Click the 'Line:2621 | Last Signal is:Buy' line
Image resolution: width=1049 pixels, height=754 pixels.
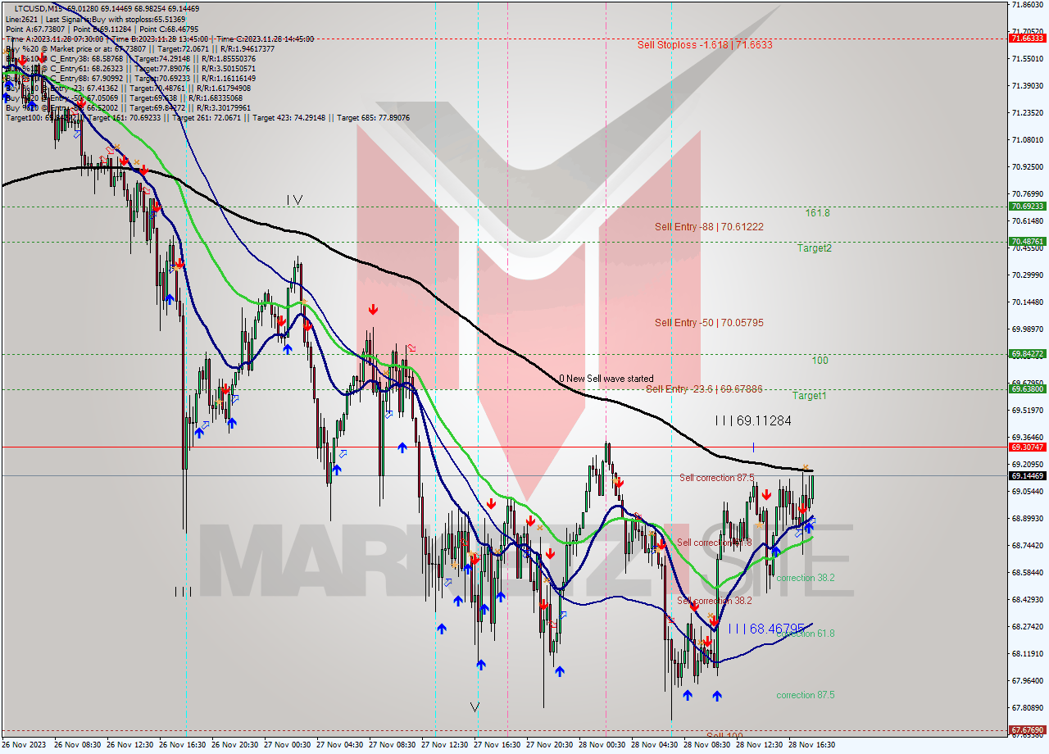(95, 19)
